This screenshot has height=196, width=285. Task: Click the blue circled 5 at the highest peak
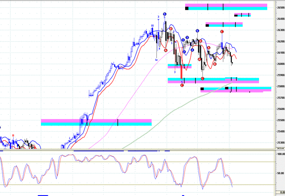click(x=164, y=14)
